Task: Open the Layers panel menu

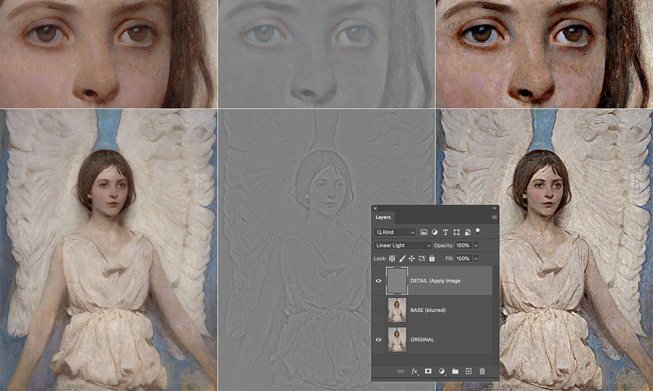Action: click(494, 217)
